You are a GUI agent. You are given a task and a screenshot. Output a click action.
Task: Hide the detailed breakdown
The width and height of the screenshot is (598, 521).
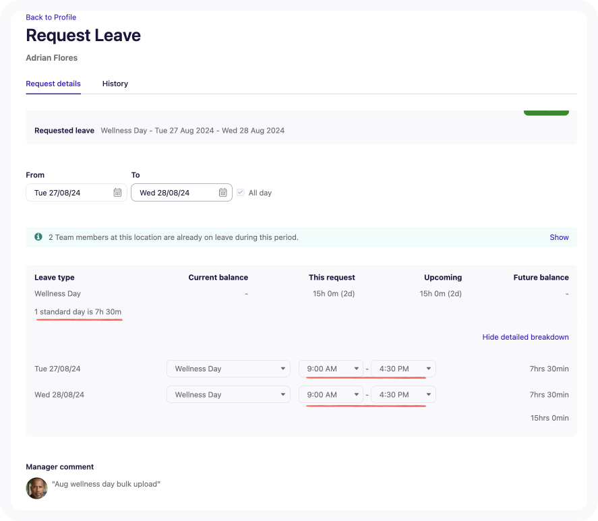525,337
